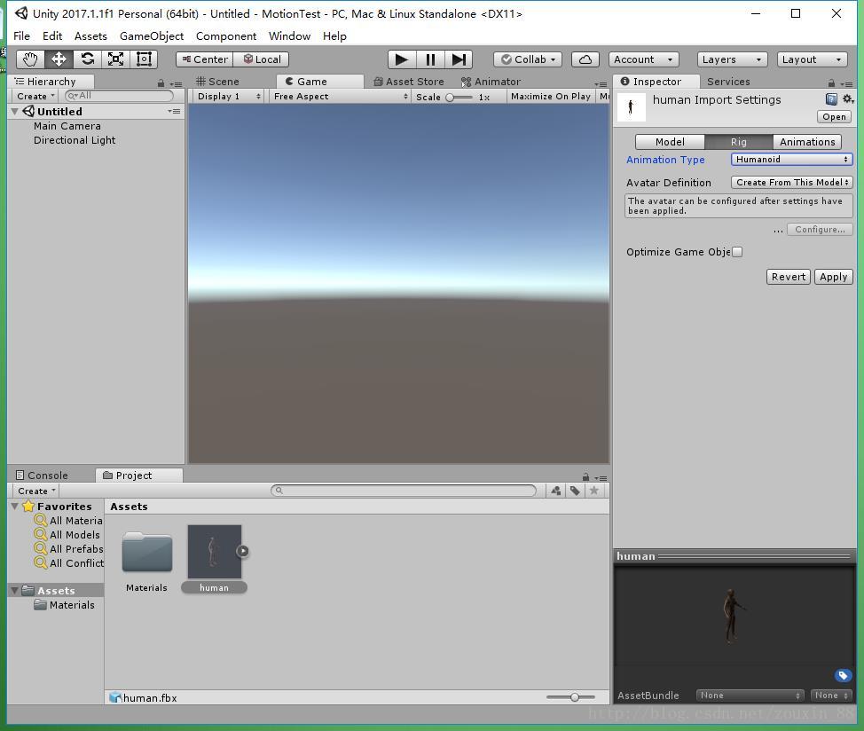864x731 pixels.
Task: Select the Rig import tab
Action: [738, 142]
